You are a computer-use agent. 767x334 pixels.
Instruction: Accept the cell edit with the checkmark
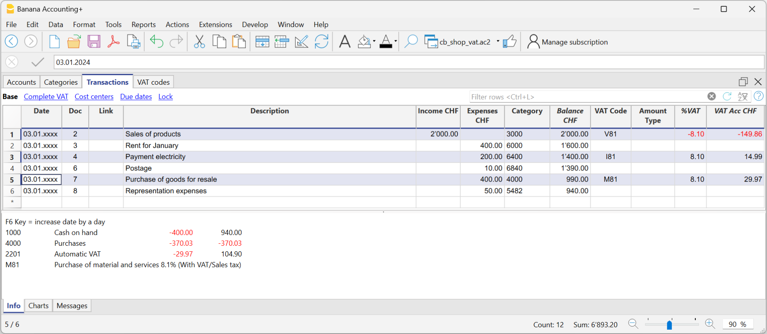coord(38,62)
